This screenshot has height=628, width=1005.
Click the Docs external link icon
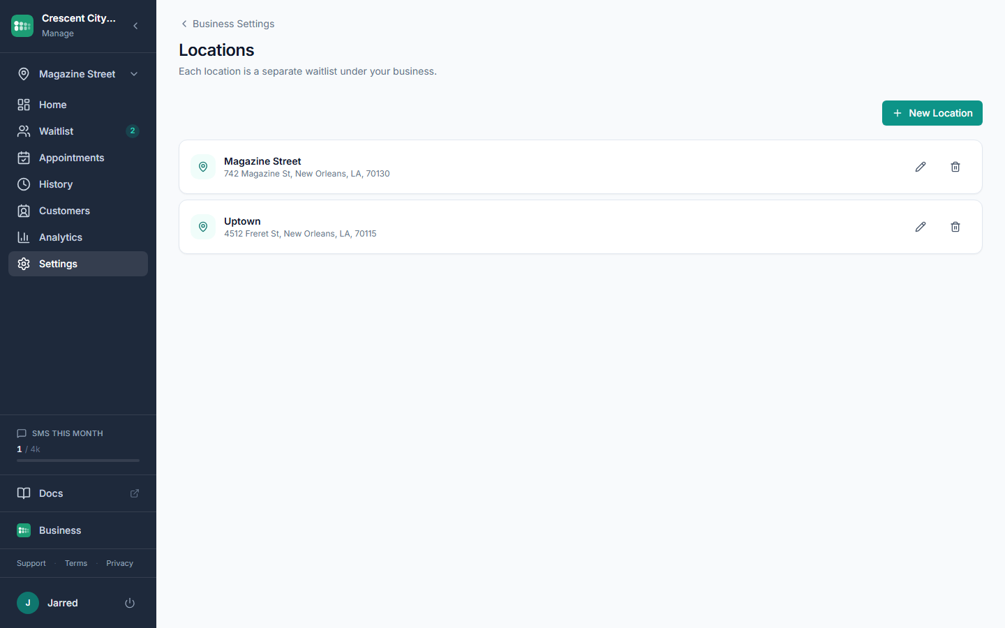[135, 493]
